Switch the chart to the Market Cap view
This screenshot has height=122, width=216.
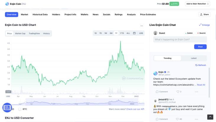pyautogui.click(x=20, y=34)
